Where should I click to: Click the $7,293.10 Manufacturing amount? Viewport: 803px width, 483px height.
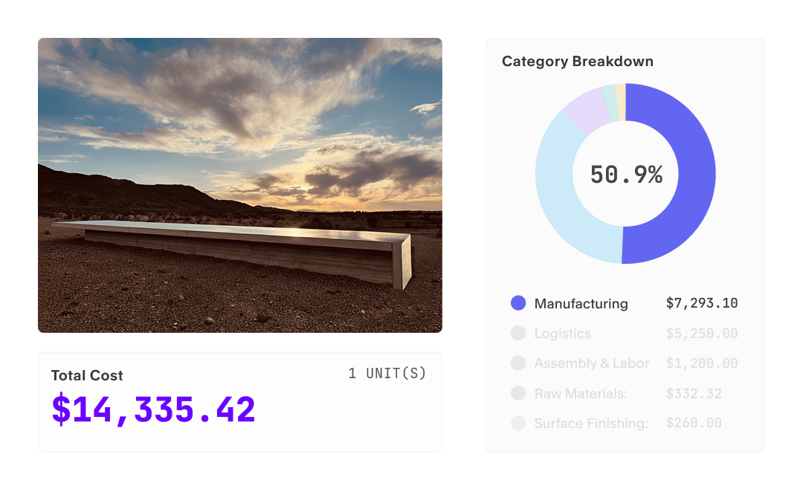tap(702, 303)
